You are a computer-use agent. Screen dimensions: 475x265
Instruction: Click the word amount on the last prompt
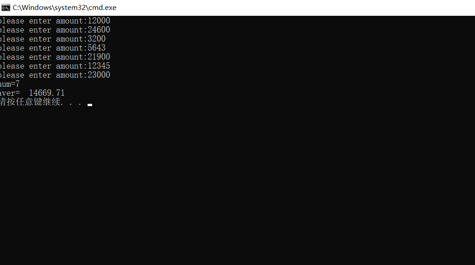(x=70, y=75)
